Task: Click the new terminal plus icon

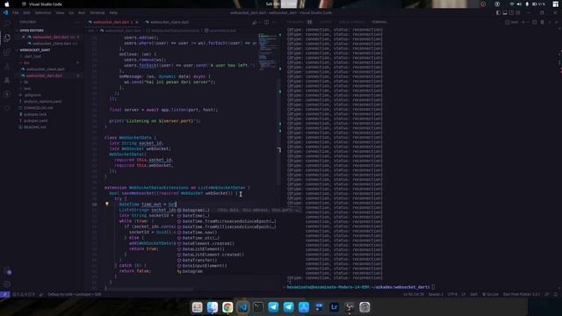Action: click(523, 22)
